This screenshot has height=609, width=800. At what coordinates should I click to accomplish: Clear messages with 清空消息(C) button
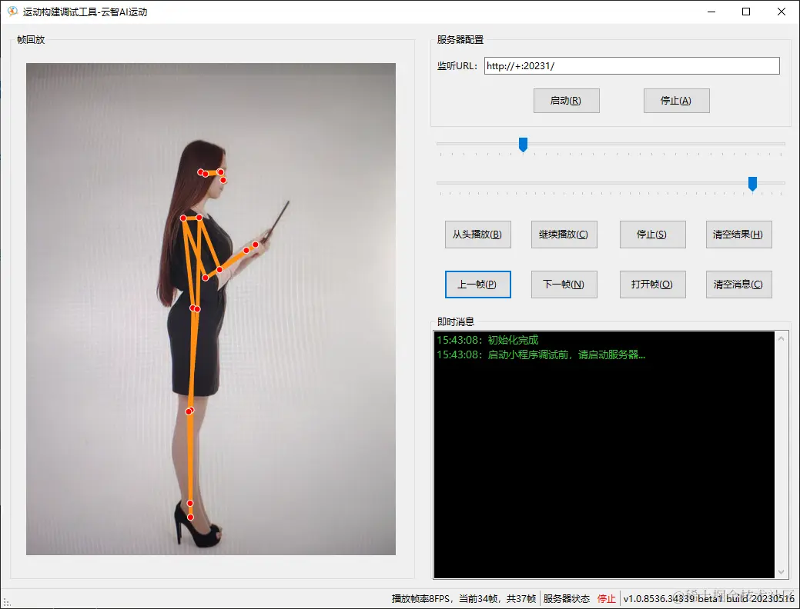click(738, 285)
